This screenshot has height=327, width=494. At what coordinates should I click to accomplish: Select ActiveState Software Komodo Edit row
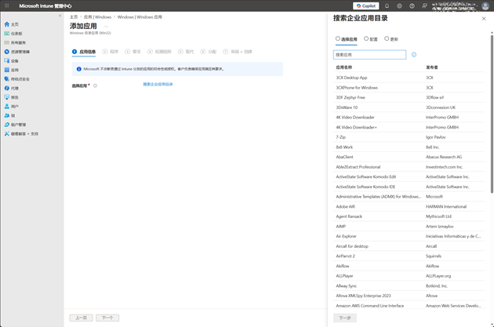[409, 176]
